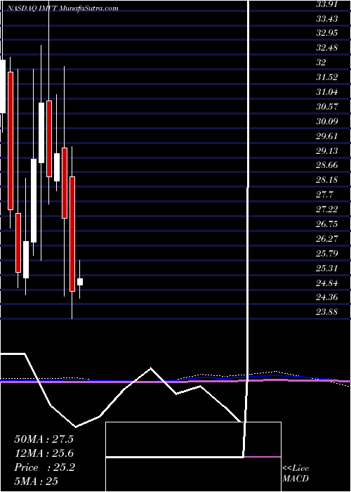
Task: Click the 29.61 price axis label
Action: point(327,136)
